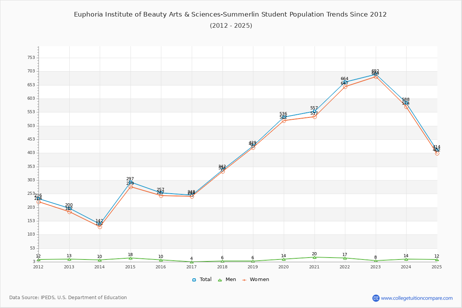462x308 pixels.
Task: Click the 103 y-axis label
Action: point(31,234)
